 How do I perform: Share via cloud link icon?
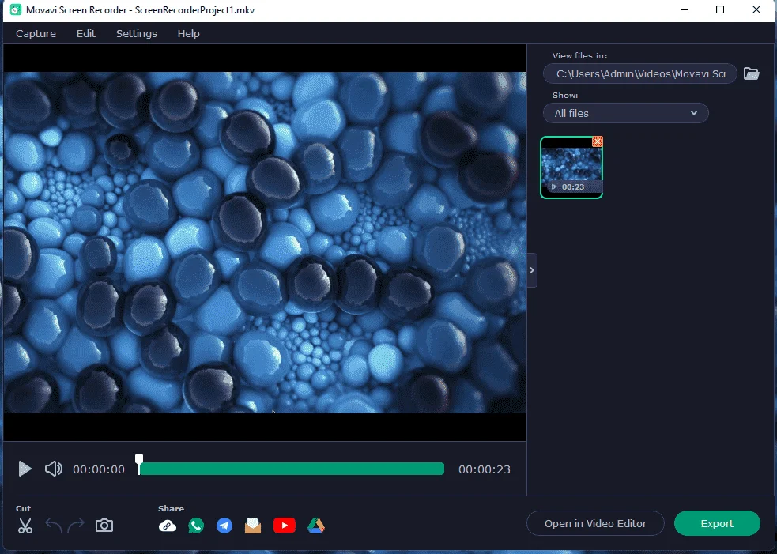point(168,526)
